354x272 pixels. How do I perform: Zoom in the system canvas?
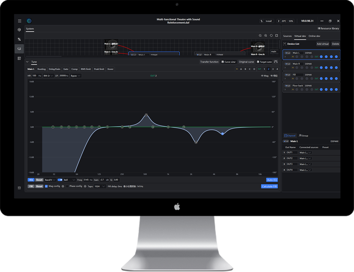(265, 35)
